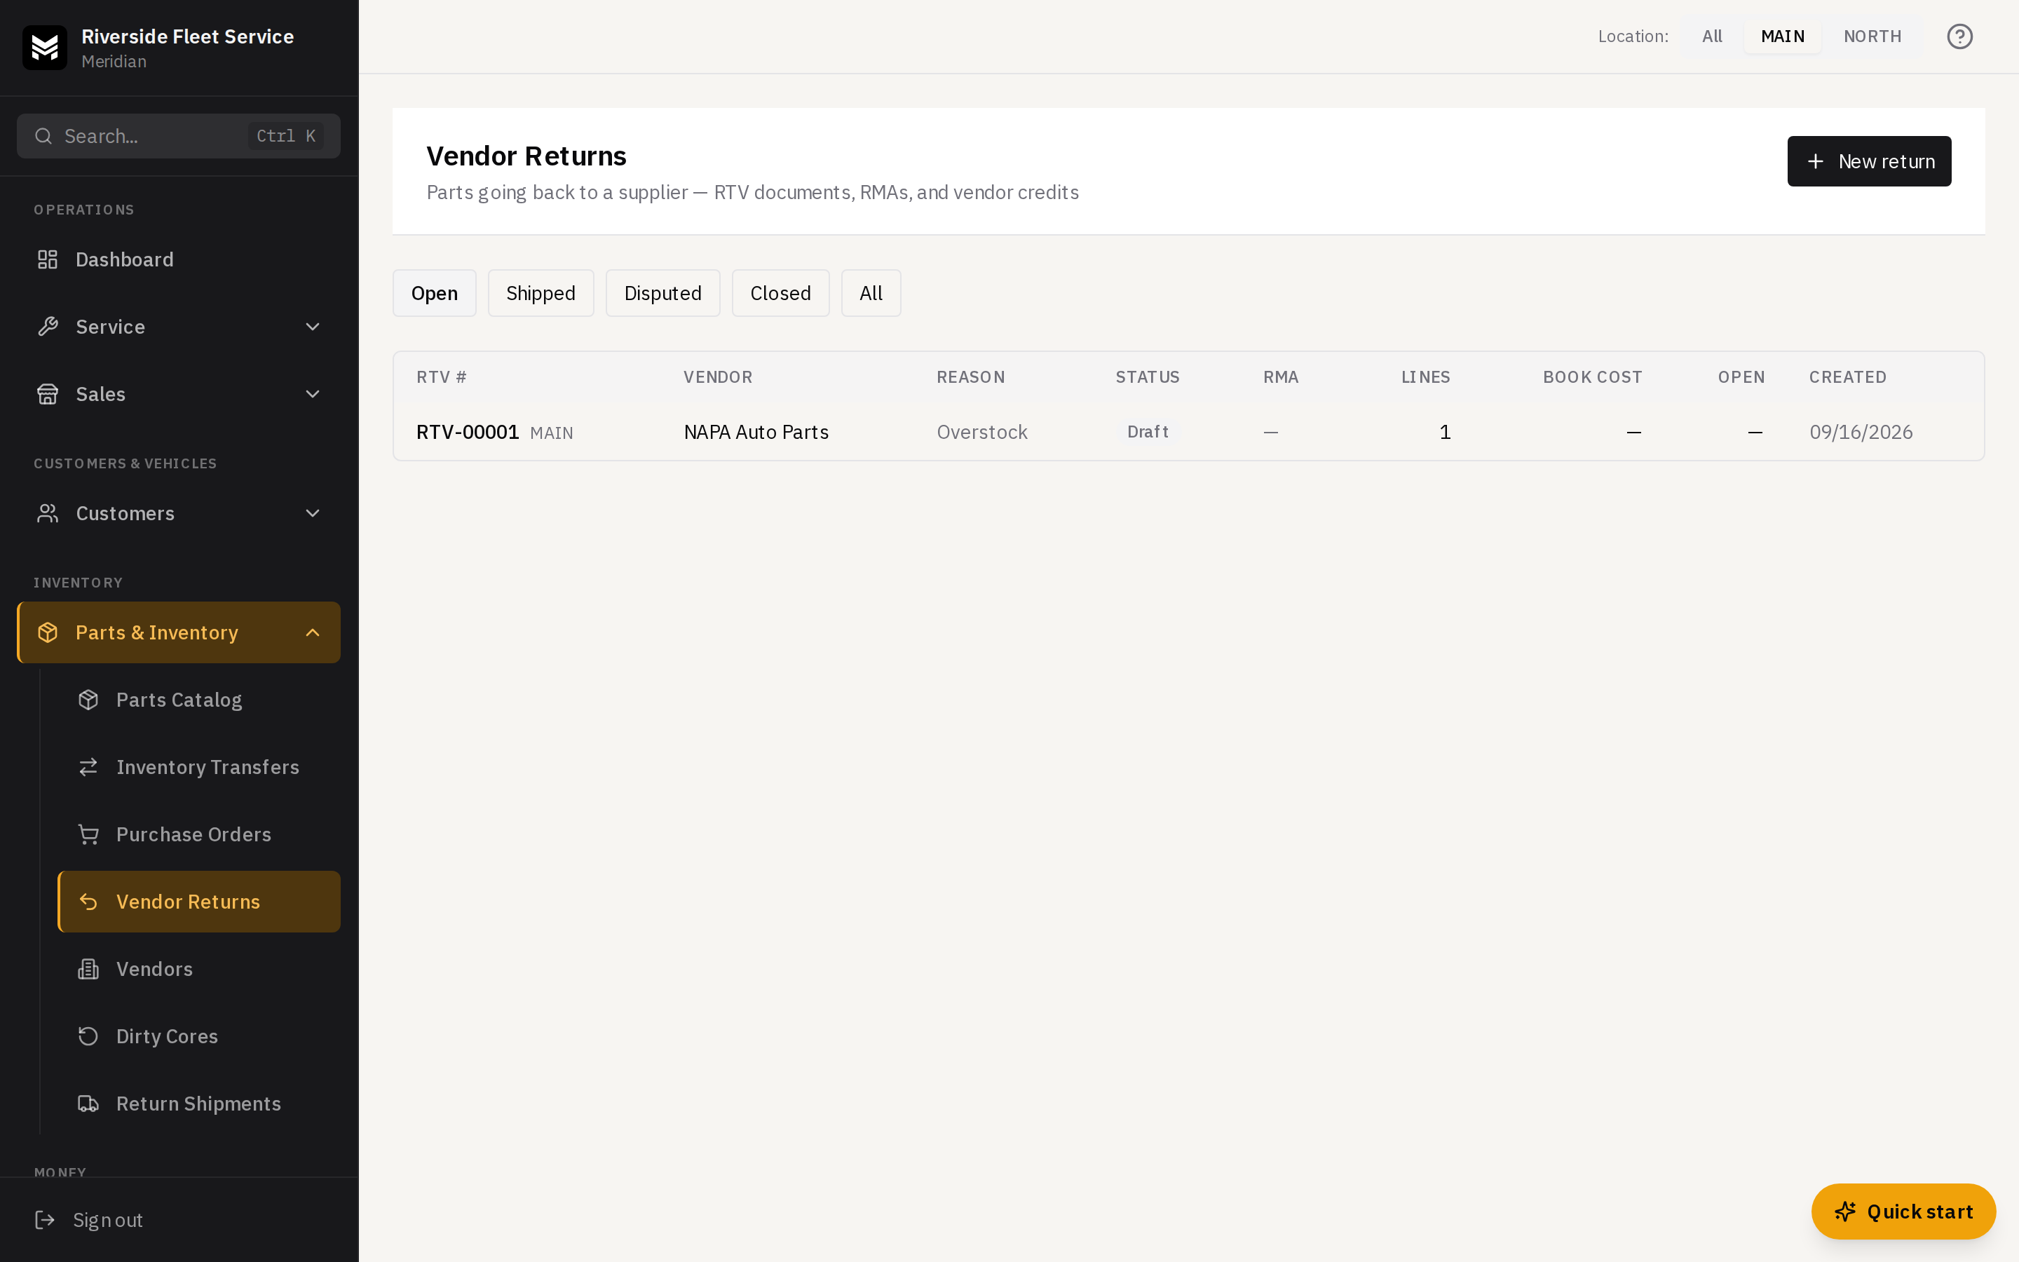
Task: Click the BOOK COST column header
Action: coord(1592,376)
